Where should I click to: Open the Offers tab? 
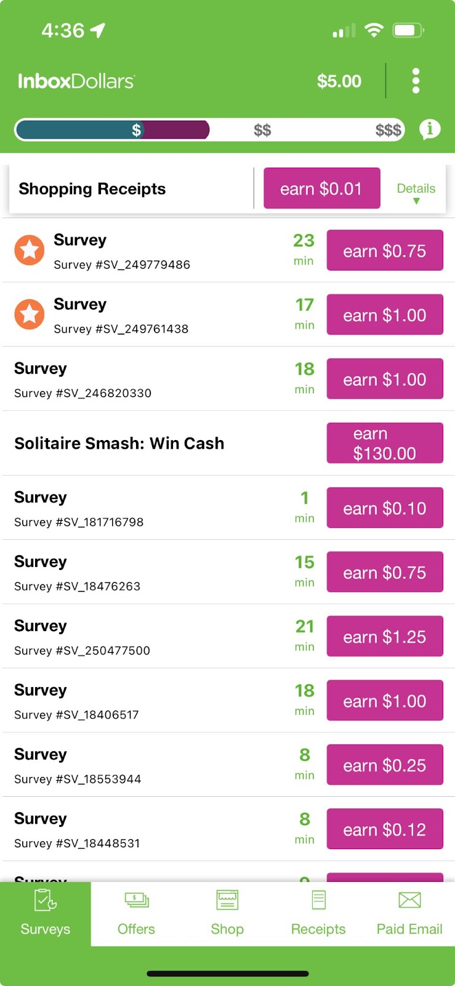point(136,913)
